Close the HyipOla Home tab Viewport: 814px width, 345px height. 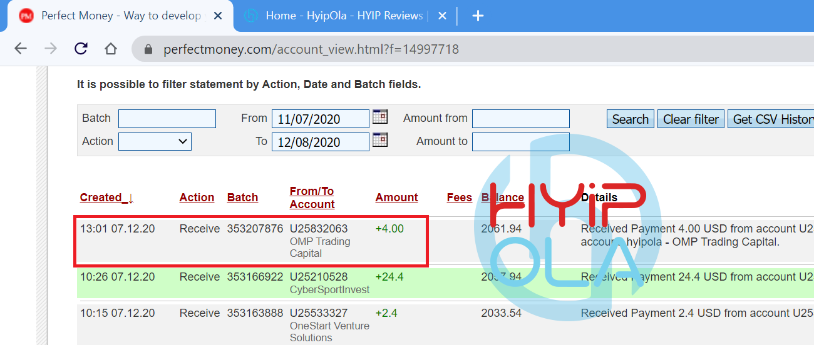tap(442, 16)
